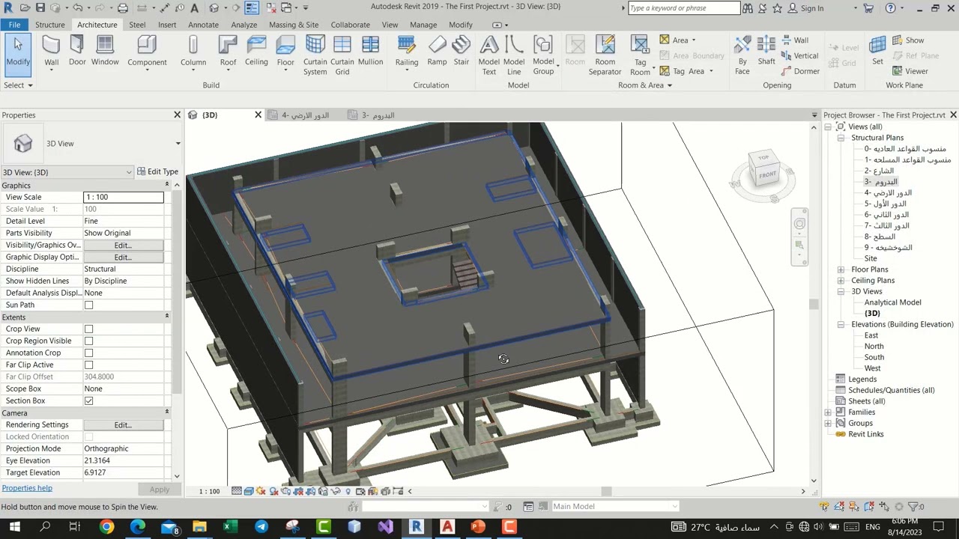Click the Print icon in quick access toolbar
The width and height of the screenshot is (959, 539).
point(123,8)
